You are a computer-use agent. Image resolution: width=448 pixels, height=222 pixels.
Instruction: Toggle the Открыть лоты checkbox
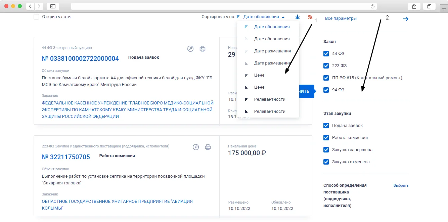point(36,17)
